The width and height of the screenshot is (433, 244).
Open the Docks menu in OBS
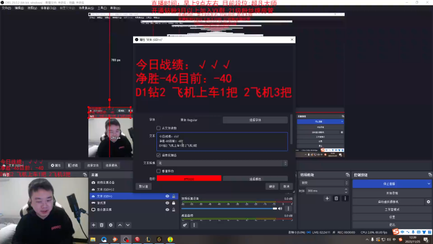coord(48,8)
